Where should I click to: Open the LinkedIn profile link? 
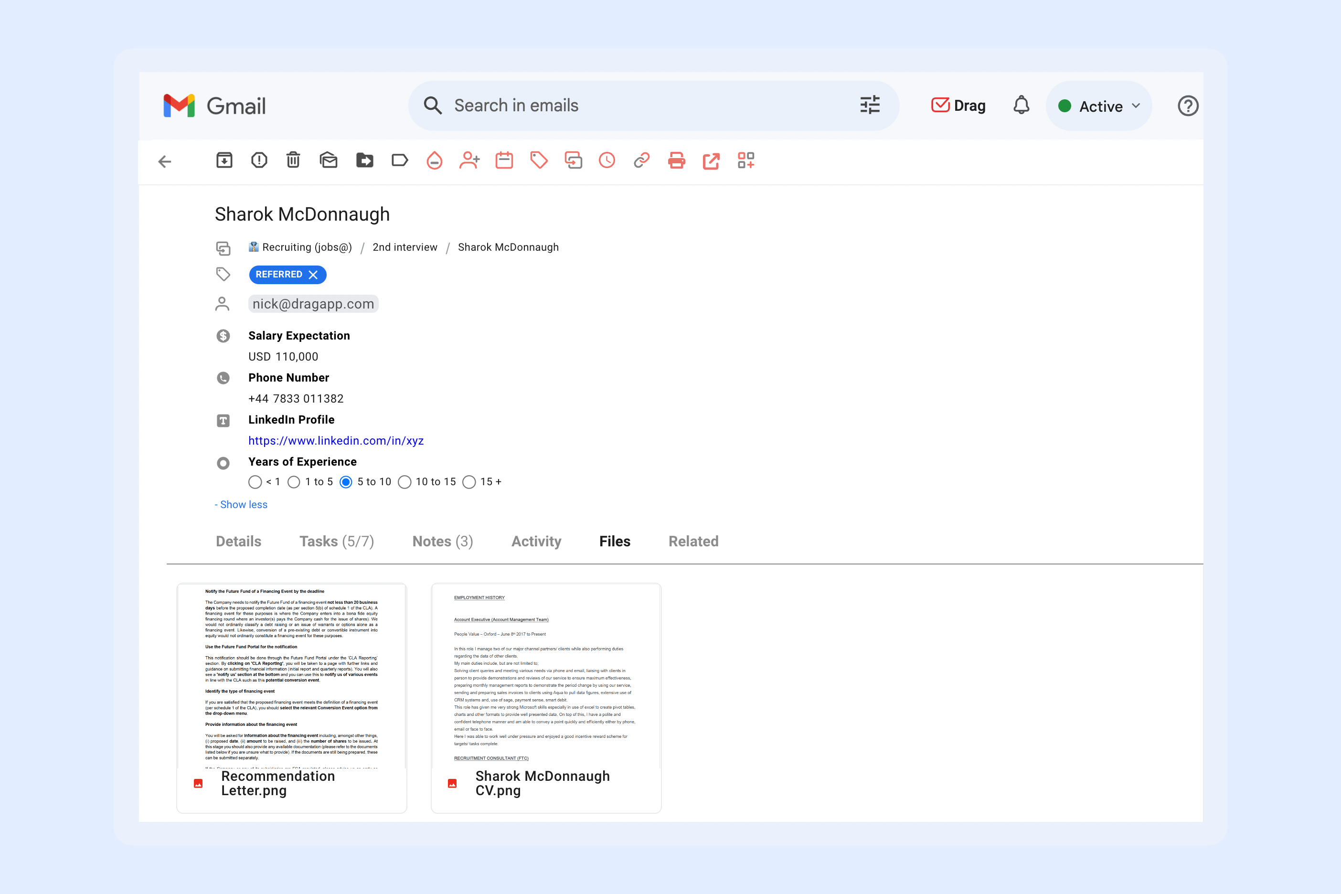click(x=336, y=441)
